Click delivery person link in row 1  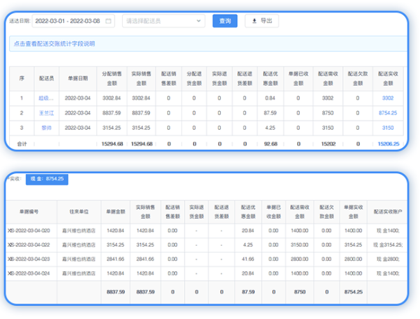(46, 98)
